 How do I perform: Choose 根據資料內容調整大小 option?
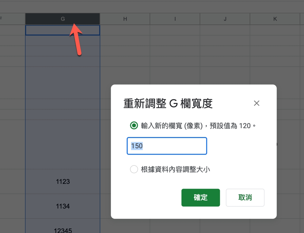(x=134, y=169)
